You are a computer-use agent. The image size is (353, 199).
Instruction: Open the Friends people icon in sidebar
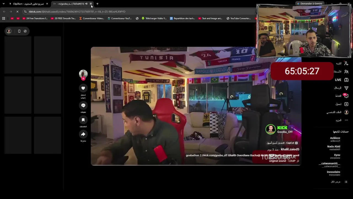pyautogui.click(x=346, y=72)
